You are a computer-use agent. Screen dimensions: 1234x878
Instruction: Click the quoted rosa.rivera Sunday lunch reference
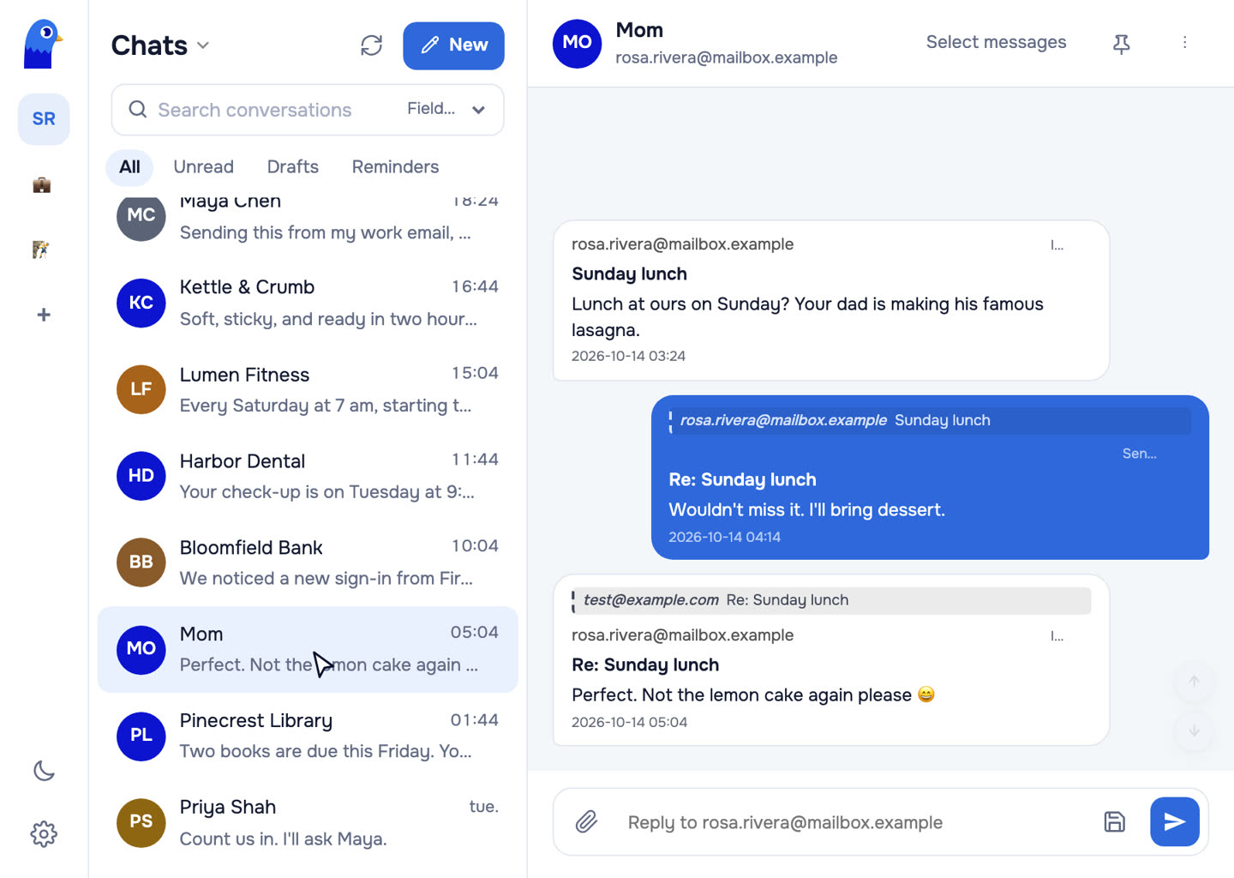(930, 420)
